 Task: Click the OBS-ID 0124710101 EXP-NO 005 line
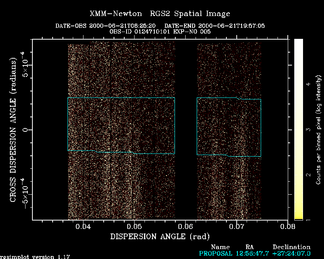coord(160,32)
